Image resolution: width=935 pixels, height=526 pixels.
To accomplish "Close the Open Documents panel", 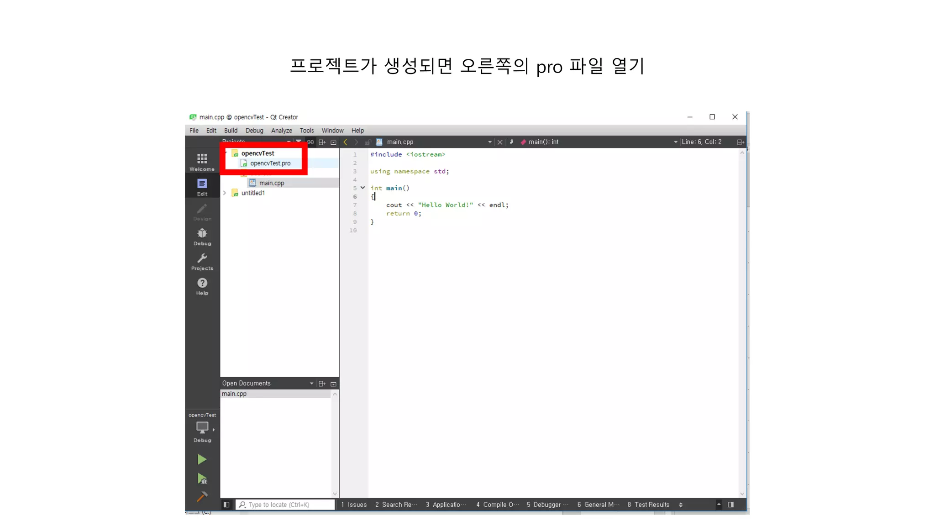I will tap(333, 384).
